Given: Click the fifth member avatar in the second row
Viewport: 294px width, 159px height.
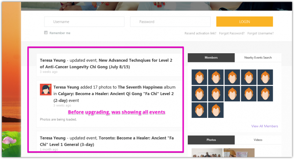Looking at the screenshot, I should pyautogui.click(x=265, y=94).
